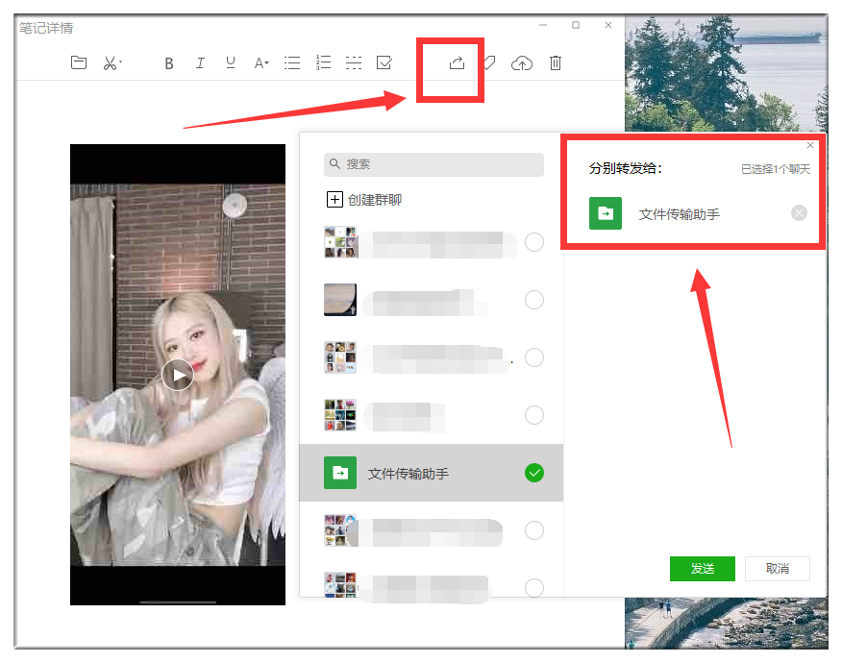Insert a dashed divider line
Viewport: 842px width, 663px height.
coord(354,63)
